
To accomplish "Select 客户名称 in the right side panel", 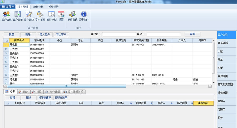I will point(226,35).
